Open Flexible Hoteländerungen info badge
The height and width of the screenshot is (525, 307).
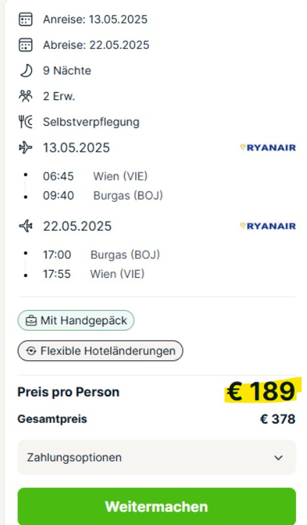101,351
